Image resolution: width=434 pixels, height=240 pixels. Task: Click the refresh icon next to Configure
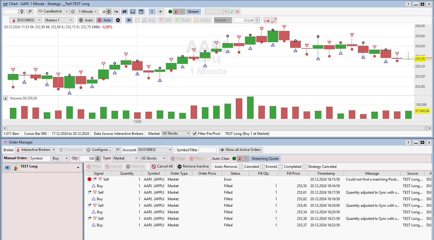click(x=118, y=150)
